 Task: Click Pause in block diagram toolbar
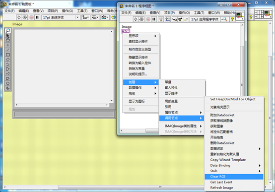(x=154, y=19)
